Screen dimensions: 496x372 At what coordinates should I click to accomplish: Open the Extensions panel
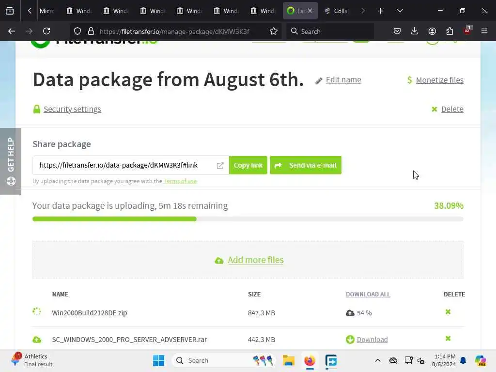tap(449, 31)
